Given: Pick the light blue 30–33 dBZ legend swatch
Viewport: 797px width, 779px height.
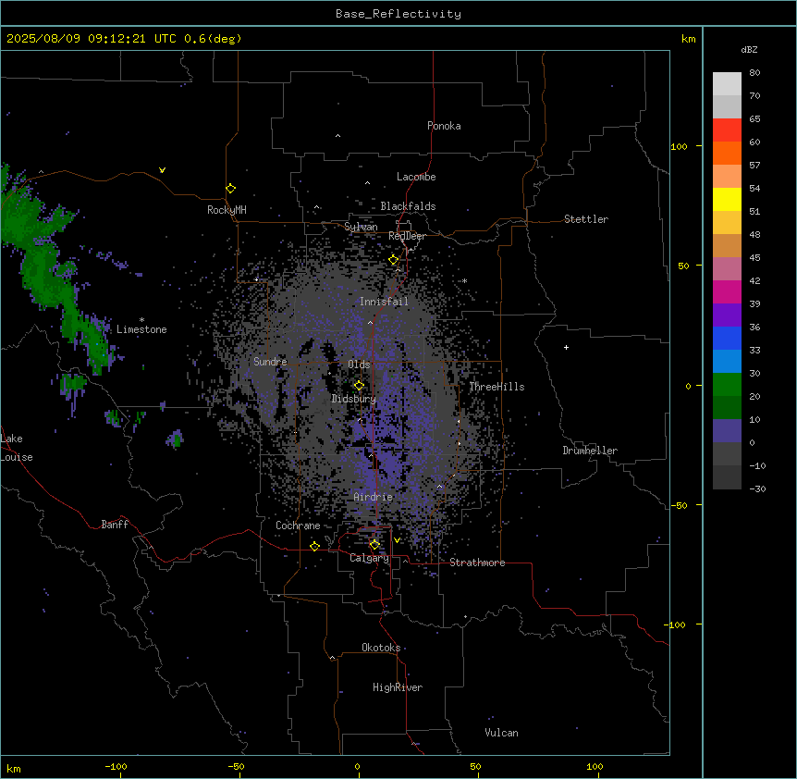Looking at the screenshot, I should point(727,362).
